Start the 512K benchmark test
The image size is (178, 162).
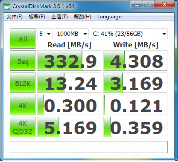coord(23,83)
